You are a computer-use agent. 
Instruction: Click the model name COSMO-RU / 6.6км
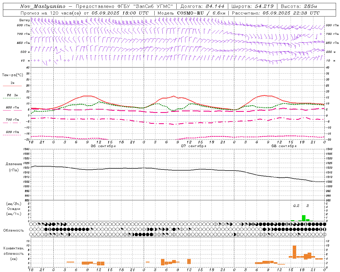pyautogui.click(x=201, y=13)
